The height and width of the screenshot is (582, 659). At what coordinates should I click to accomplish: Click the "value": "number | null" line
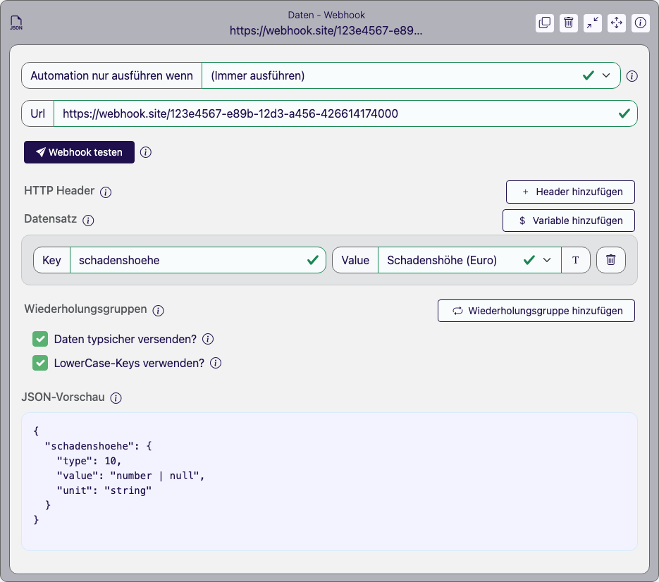coord(130,476)
